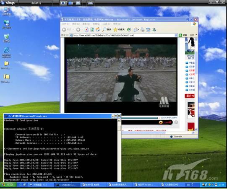Click the Mail envelope icon in IE toolbar
Image resolution: width=227 pixels, height=189 pixels.
tap(136, 29)
